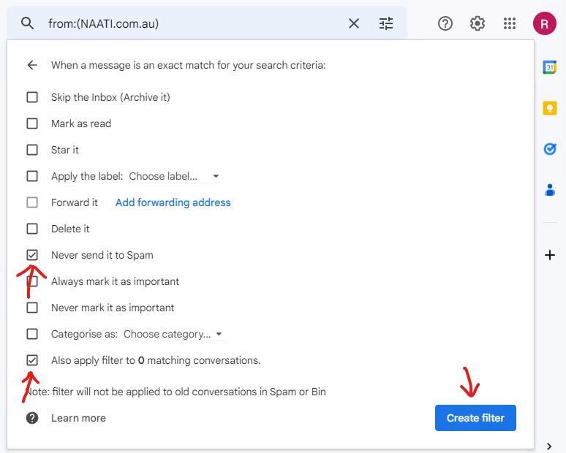The image size is (566, 453).
Task: Open Google Keep side panel
Action: 549,108
